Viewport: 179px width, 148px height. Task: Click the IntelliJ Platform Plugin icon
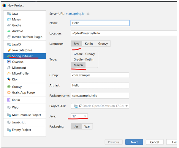tap(9, 37)
